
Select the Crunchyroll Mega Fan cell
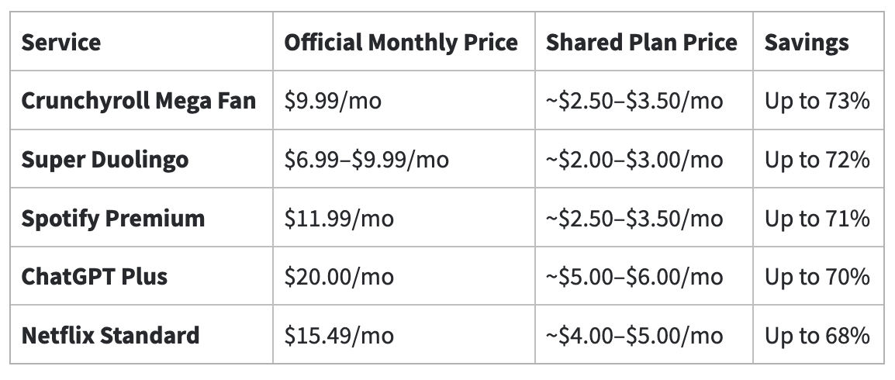[139, 101]
